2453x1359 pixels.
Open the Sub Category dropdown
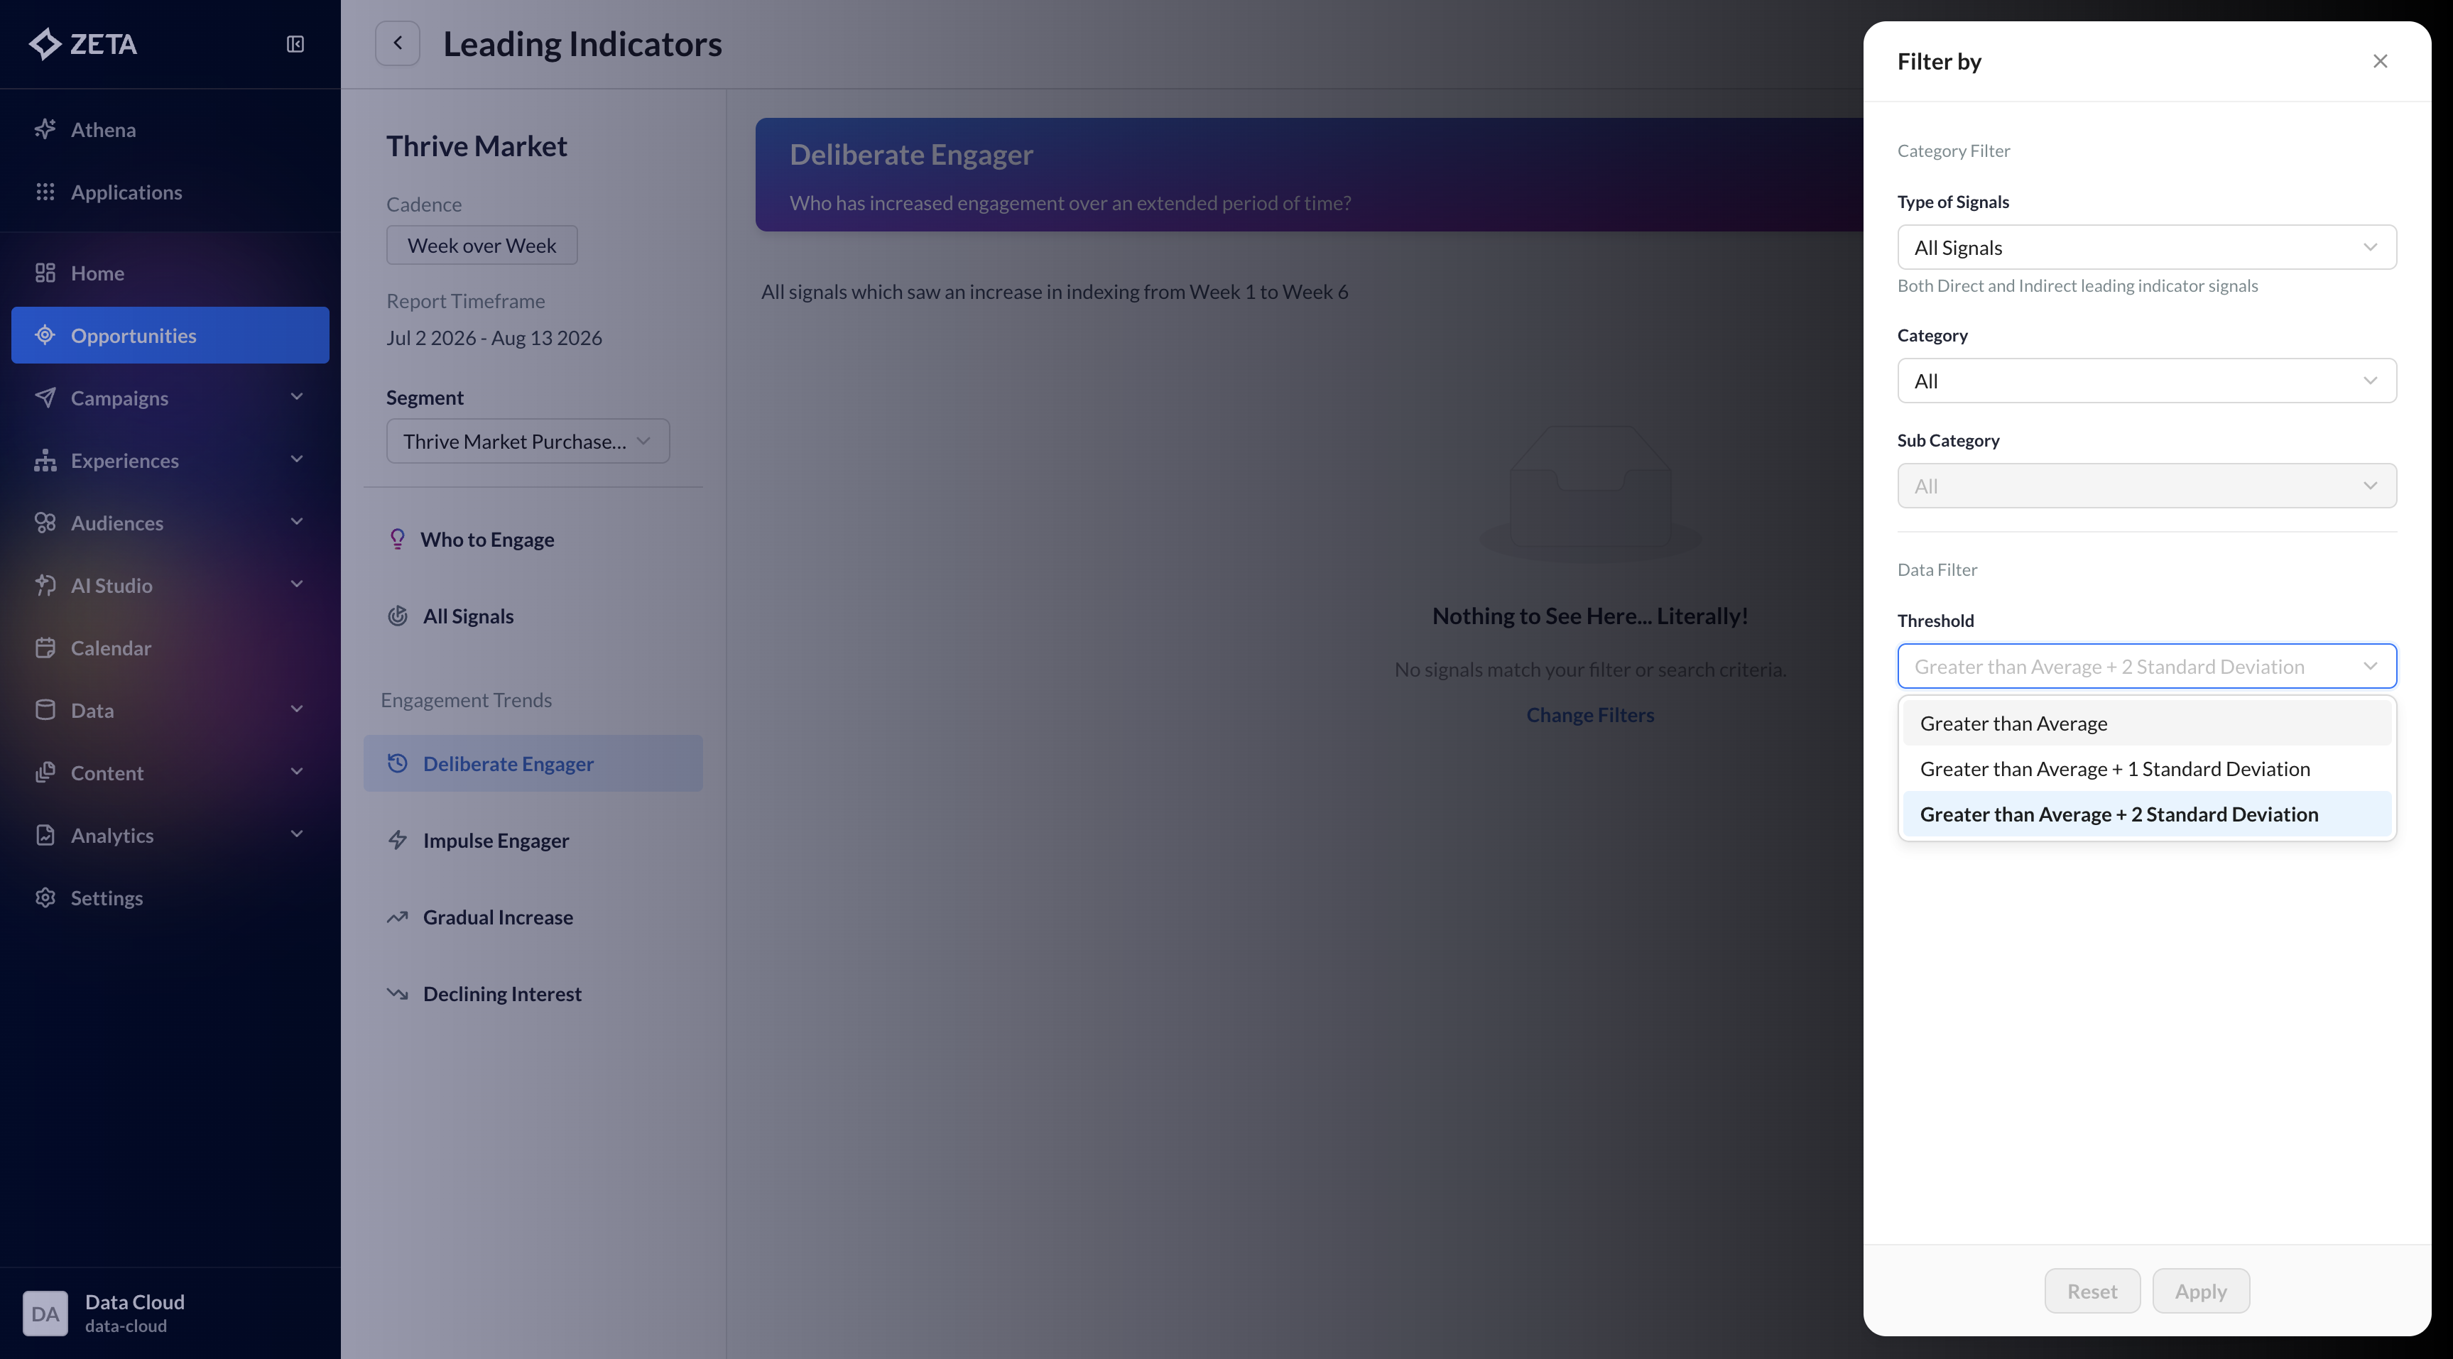pos(2146,486)
